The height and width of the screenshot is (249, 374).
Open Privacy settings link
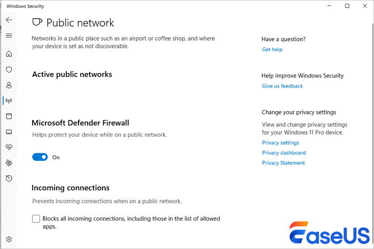click(280, 143)
